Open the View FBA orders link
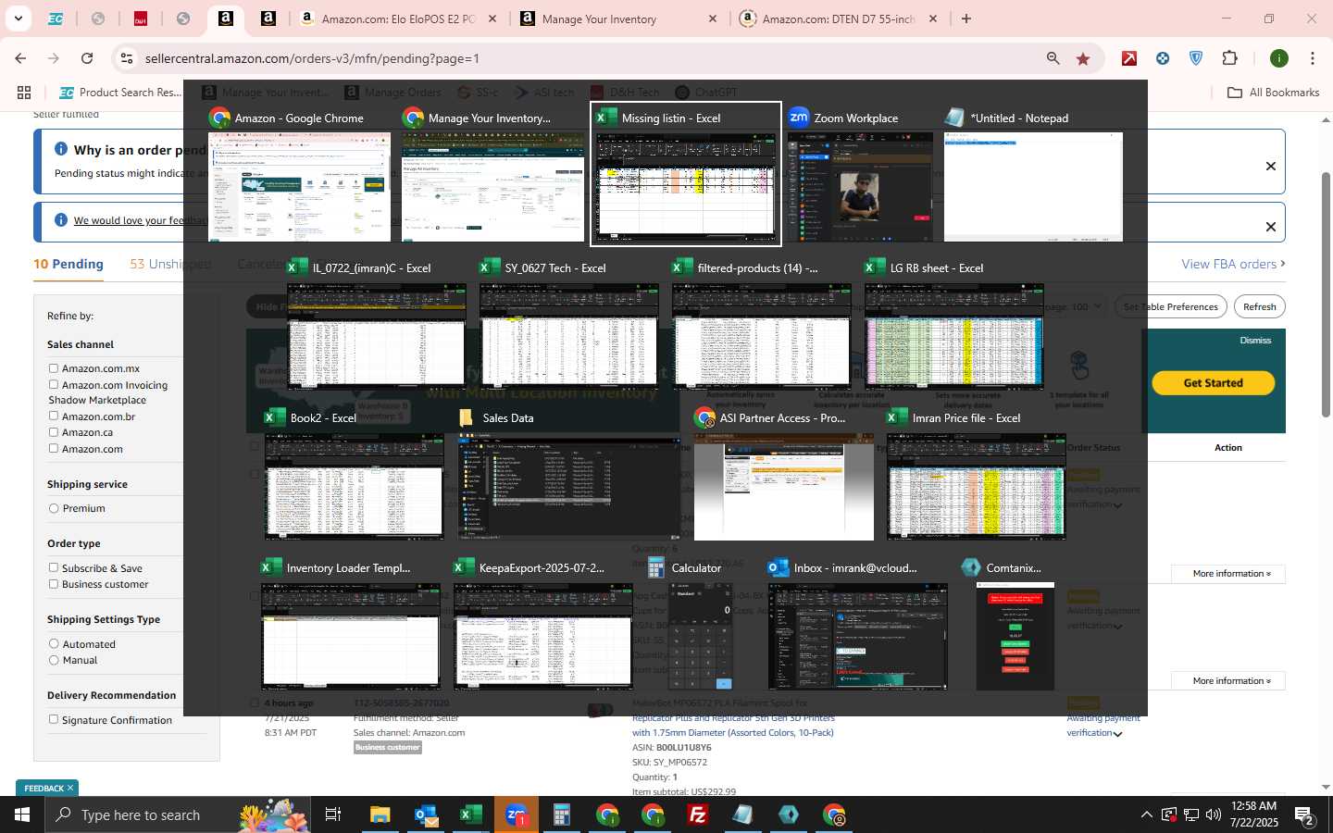1333x833 pixels. point(1233,264)
